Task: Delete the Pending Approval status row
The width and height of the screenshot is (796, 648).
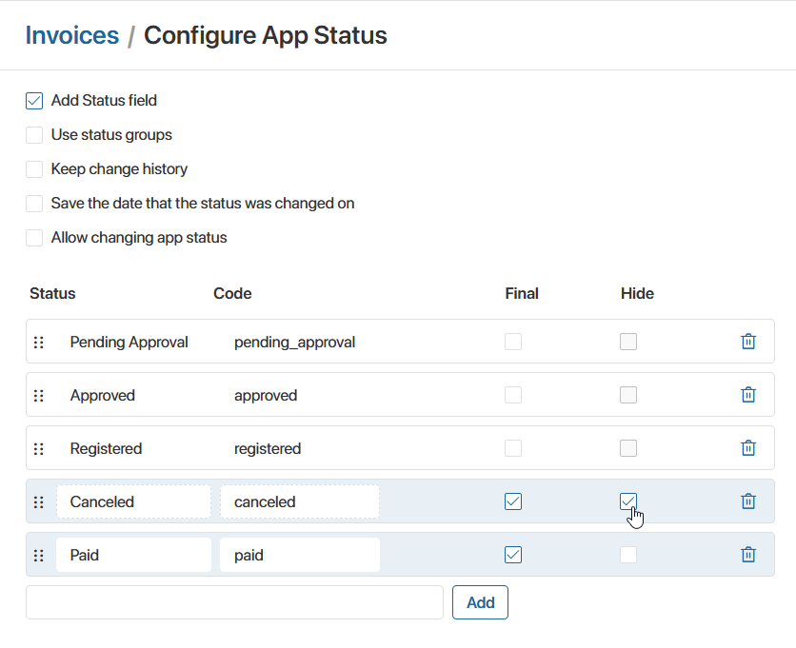Action: click(748, 342)
